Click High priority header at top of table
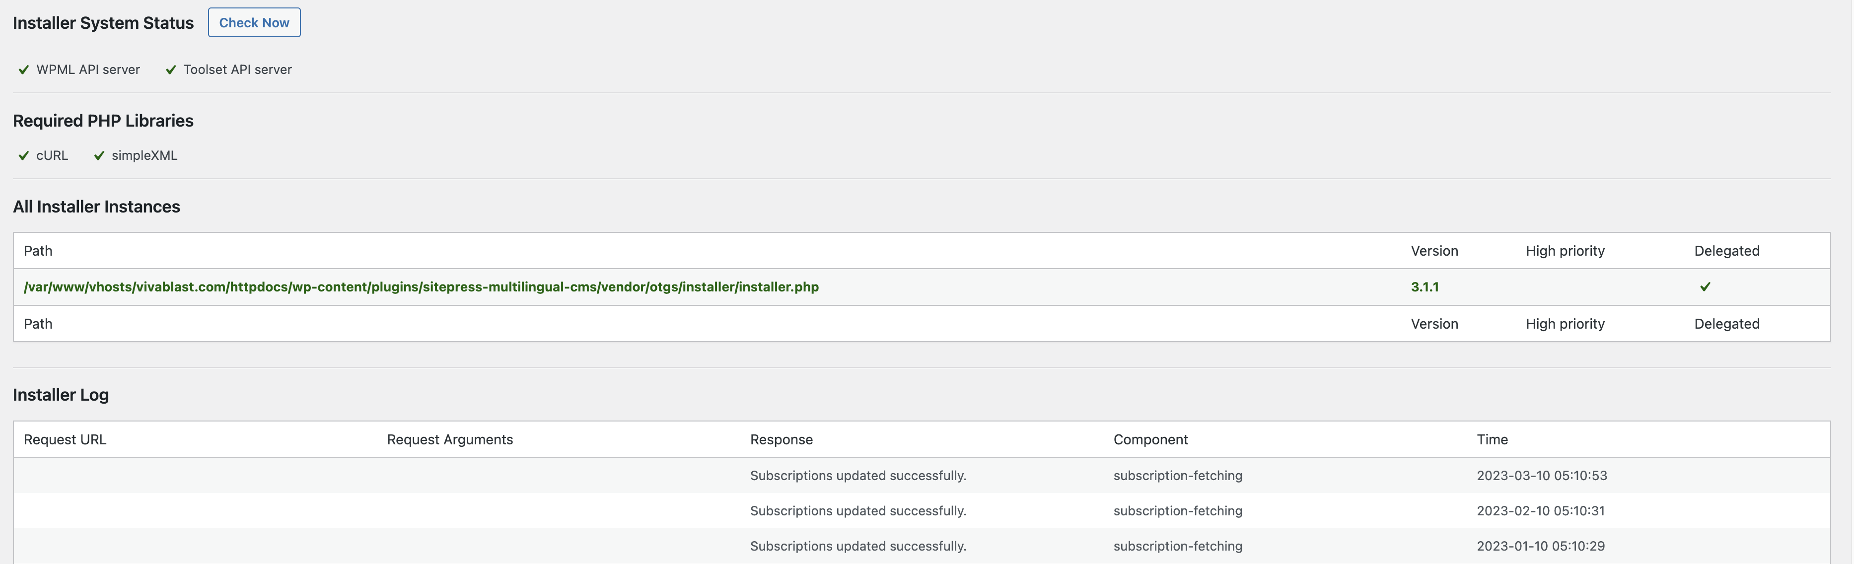The image size is (1854, 564). pyautogui.click(x=1566, y=251)
